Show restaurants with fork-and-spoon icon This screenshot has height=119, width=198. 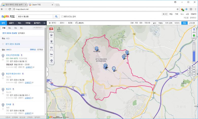(52, 48)
